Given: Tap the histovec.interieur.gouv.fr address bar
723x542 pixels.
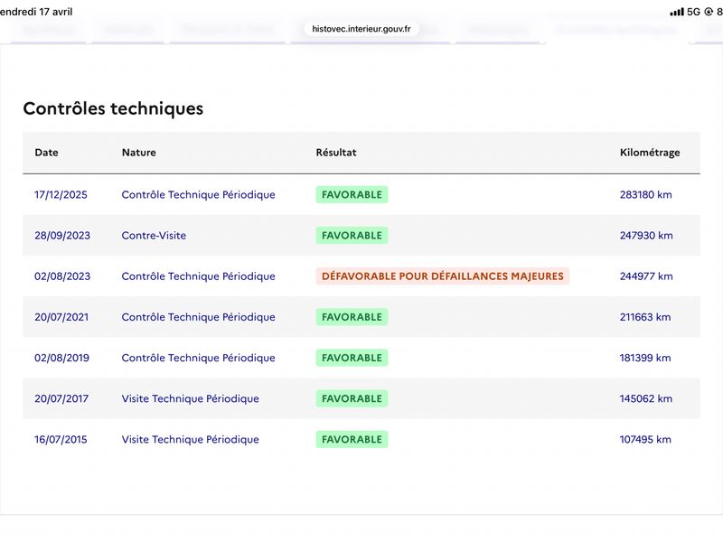Looking at the screenshot, I should 361,29.
